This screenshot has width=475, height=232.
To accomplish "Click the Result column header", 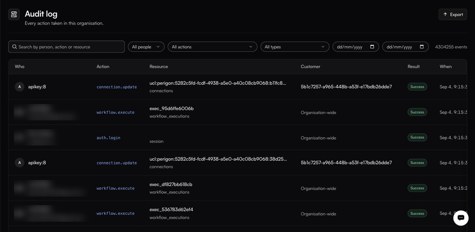I will pos(414,67).
